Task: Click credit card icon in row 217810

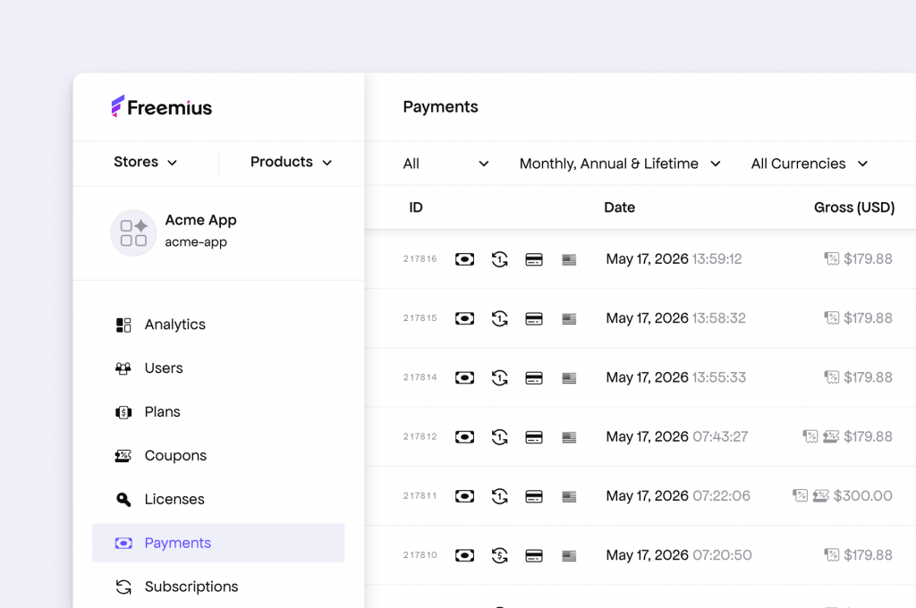Action: click(534, 555)
